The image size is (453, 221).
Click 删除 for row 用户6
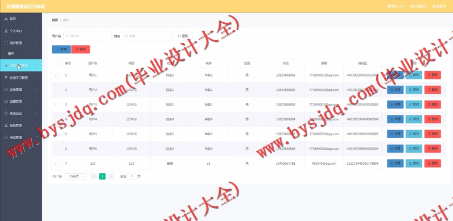click(x=433, y=149)
